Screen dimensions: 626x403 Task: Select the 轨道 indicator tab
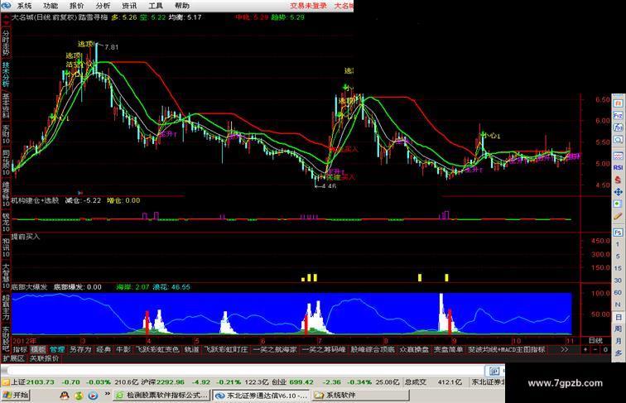tap(191, 349)
